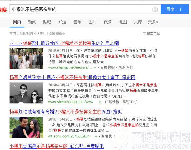This screenshot has width=191, height=150.
Task: Click the camera image-search icon
Action: tap(155, 9)
